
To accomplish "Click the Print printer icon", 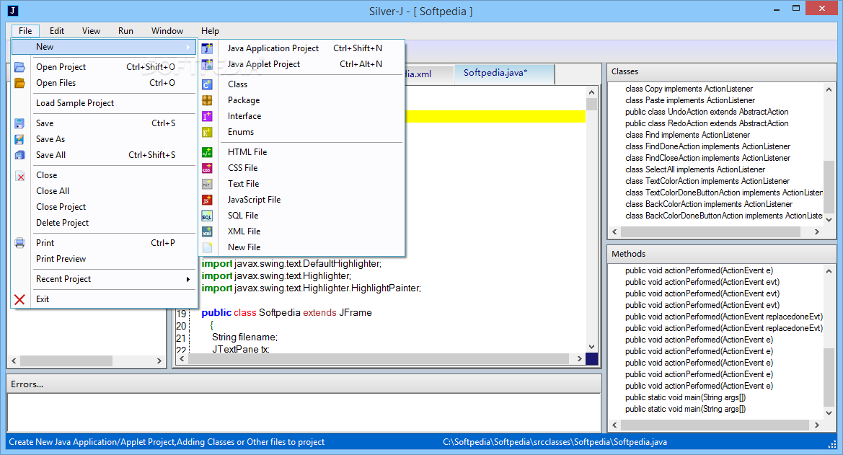I will (x=20, y=243).
